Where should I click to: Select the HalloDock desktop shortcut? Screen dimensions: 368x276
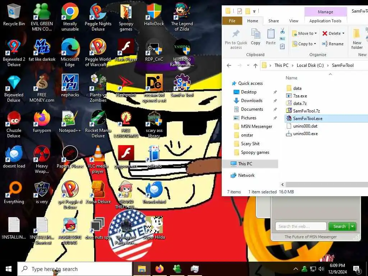pyautogui.click(x=154, y=15)
